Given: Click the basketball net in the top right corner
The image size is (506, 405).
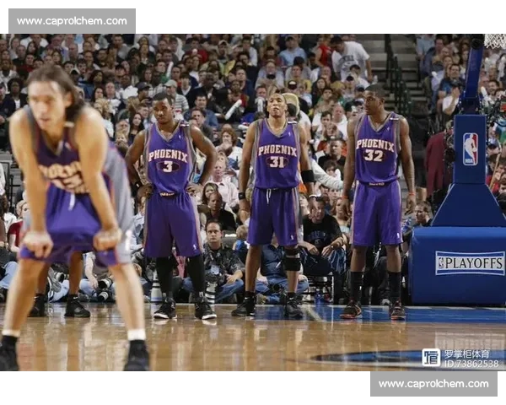Looking at the screenshot, I should pos(495,40).
